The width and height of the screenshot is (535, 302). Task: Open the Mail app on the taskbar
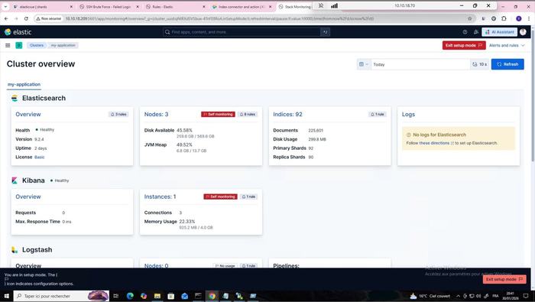pos(185,296)
